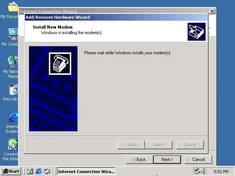Click 'Please wait while Windows installs' text

coord(127,53)
